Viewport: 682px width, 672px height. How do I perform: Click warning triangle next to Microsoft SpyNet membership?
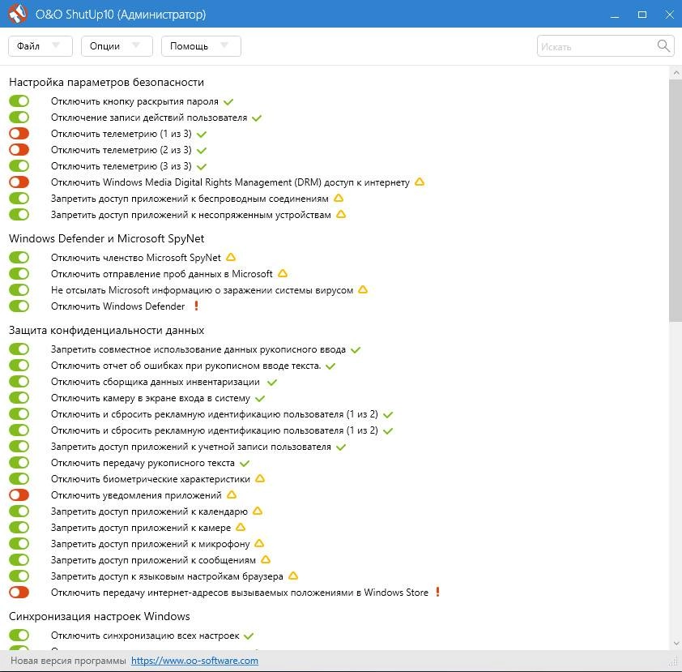point(231,257)
